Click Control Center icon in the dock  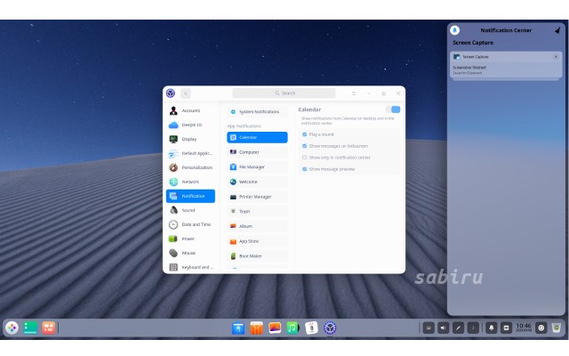coord(330,328)
